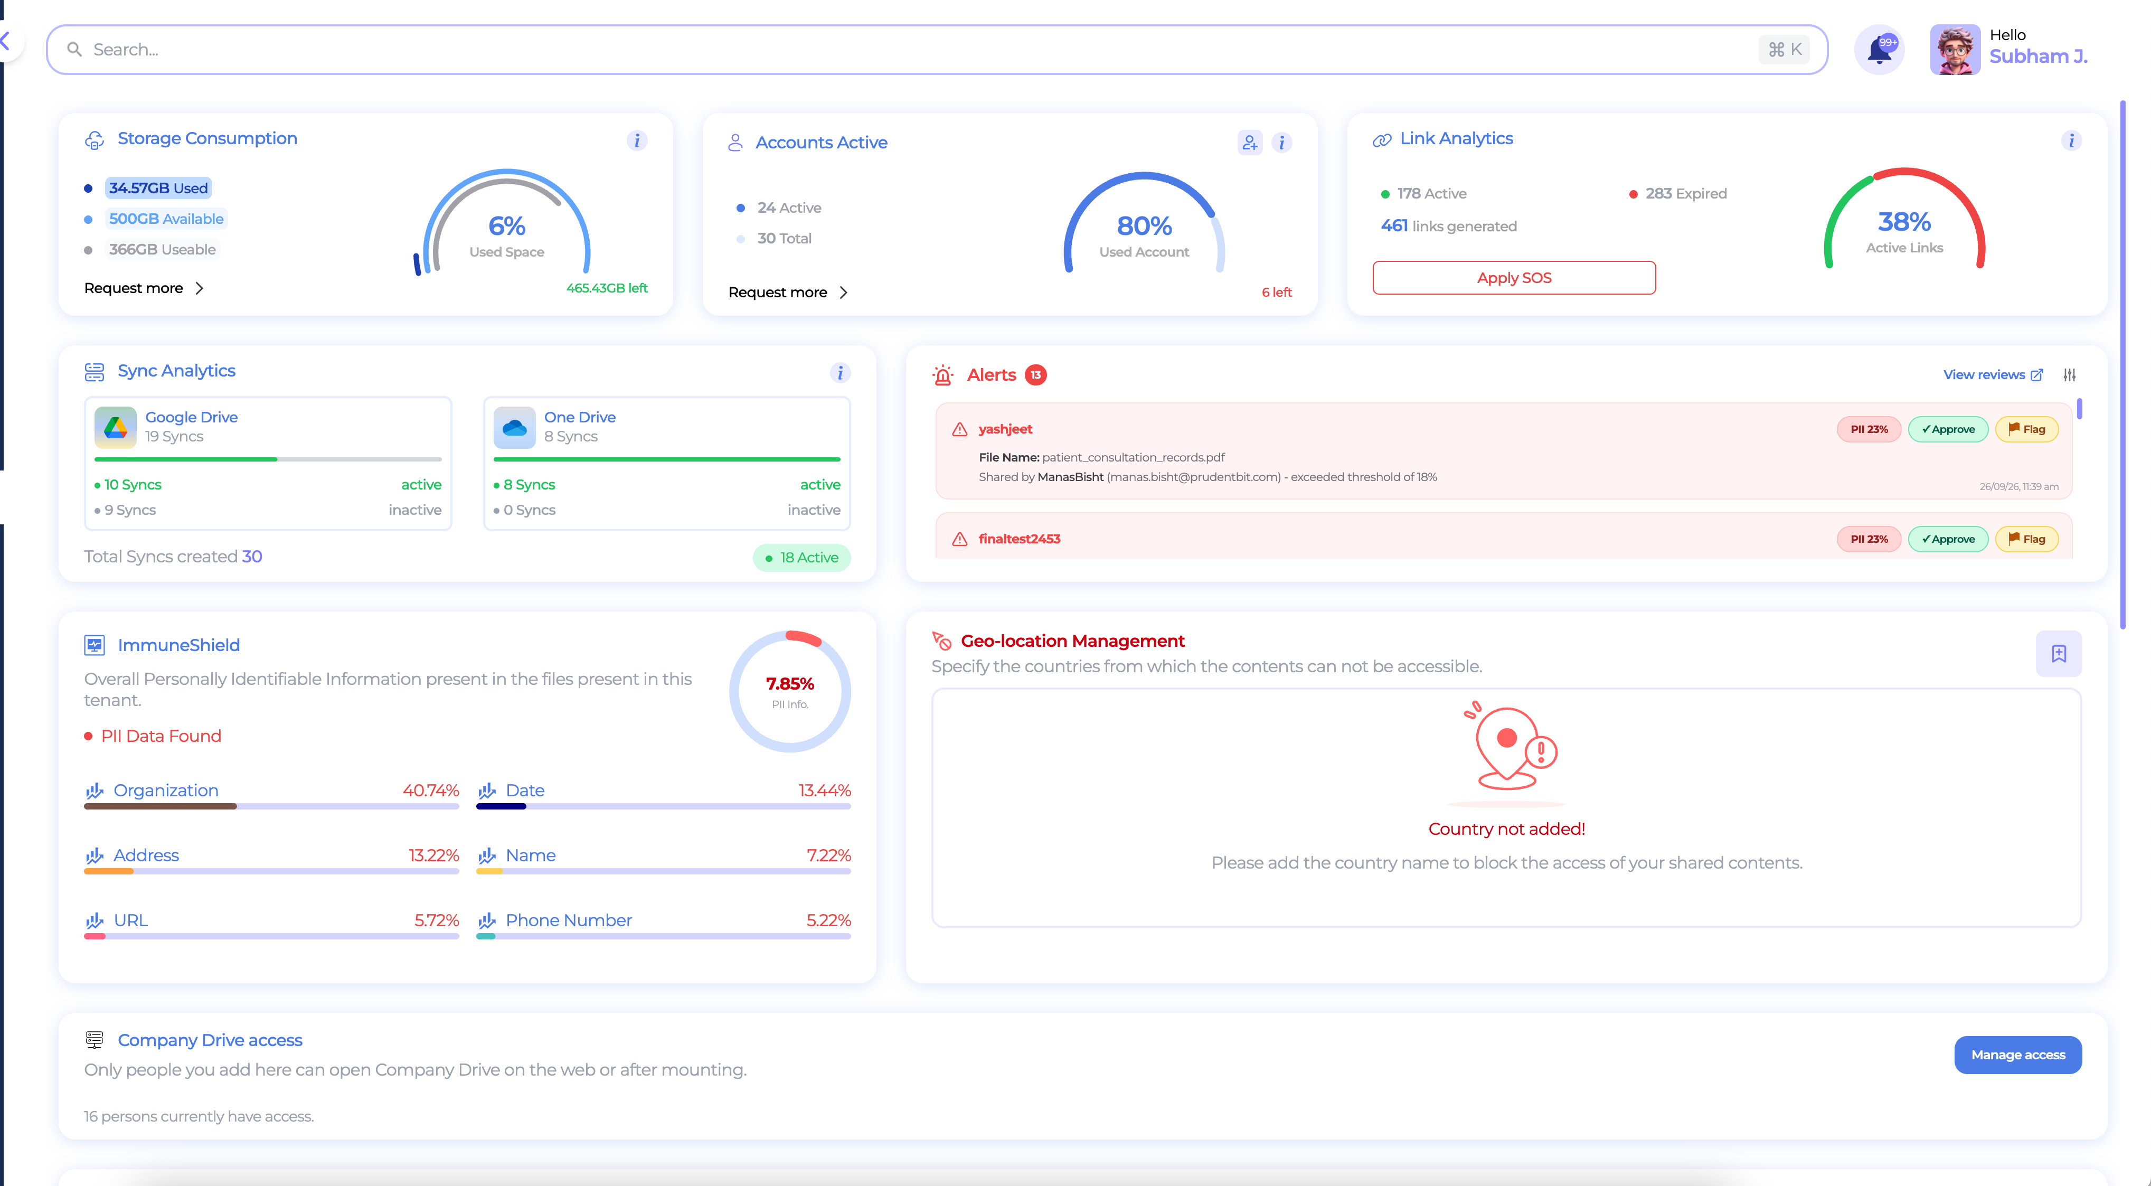Open the Storage Consumption info icon

pyautogui.click(x=636, y=140)
